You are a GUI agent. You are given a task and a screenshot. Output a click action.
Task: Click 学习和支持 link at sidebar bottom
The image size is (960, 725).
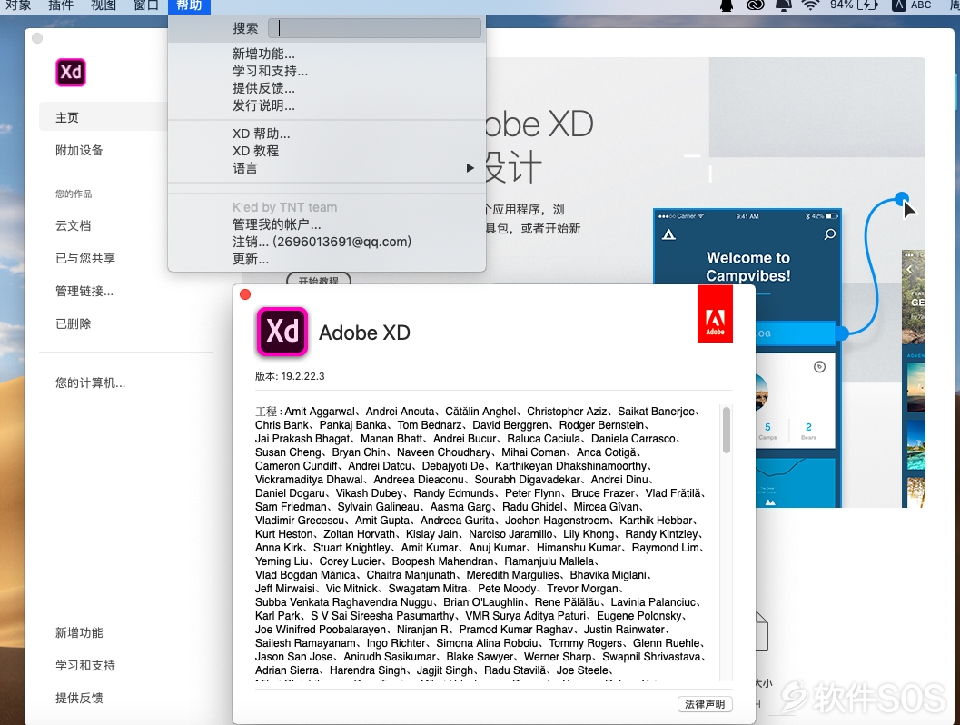[x=85, y=665]
